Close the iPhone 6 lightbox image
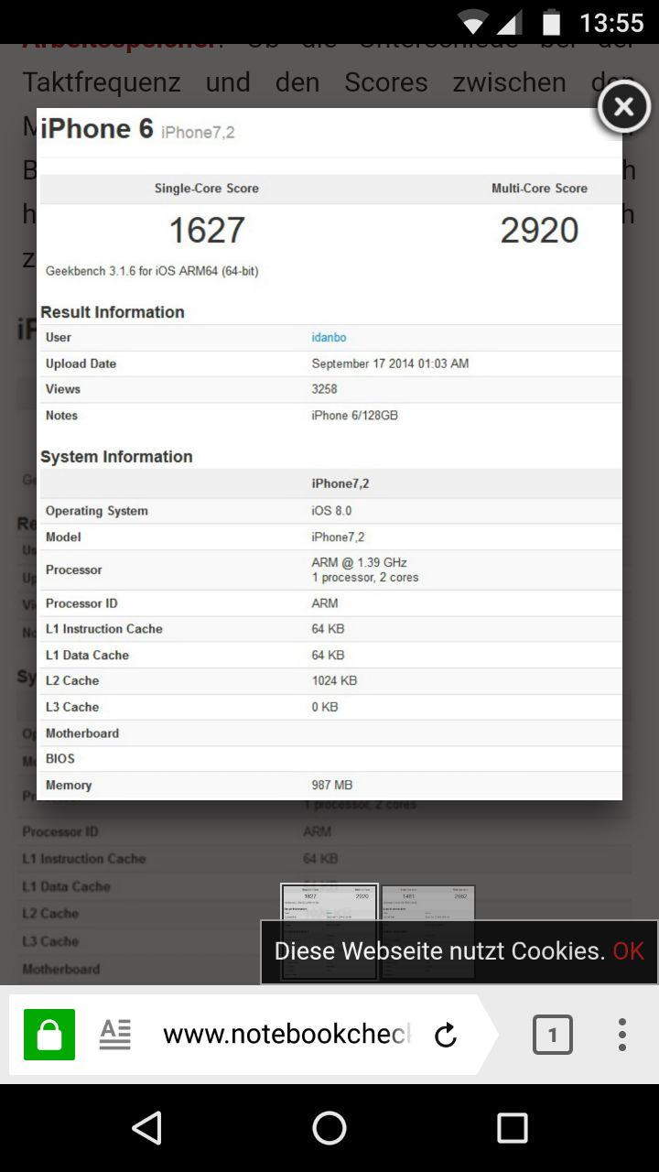The height and width of the screenshot is (1172, 659). tap(623, 108)
